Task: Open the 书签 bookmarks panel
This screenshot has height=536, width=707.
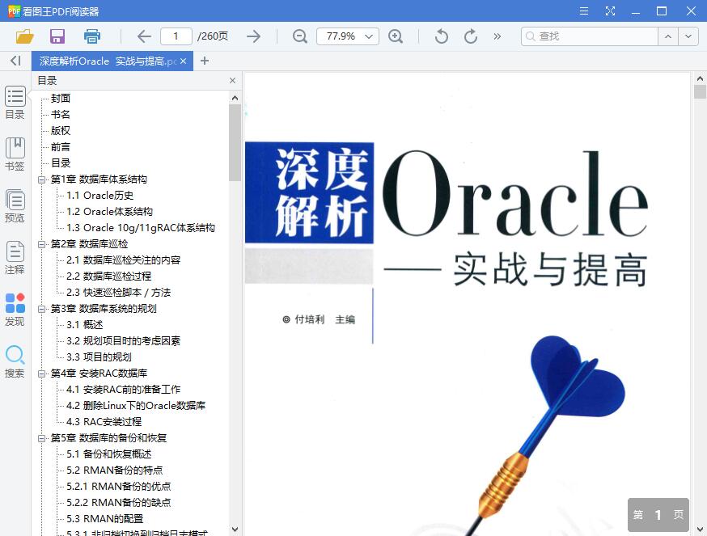Action: click(15, 154)
